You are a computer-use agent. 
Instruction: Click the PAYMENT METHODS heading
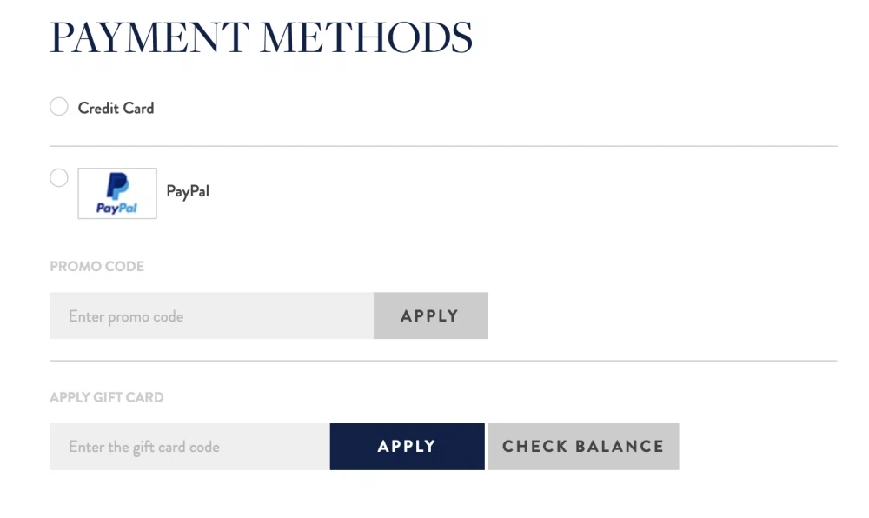pyautogui.click(x=261, y=38)
